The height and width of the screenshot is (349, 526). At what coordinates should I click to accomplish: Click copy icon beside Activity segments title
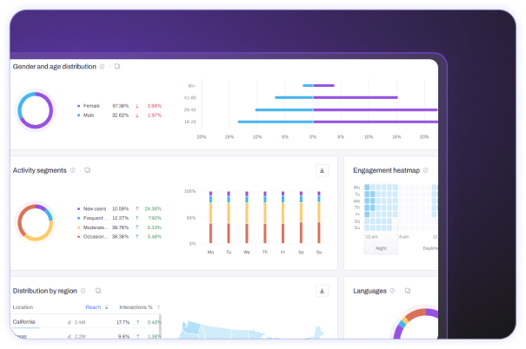pos(87,170)
